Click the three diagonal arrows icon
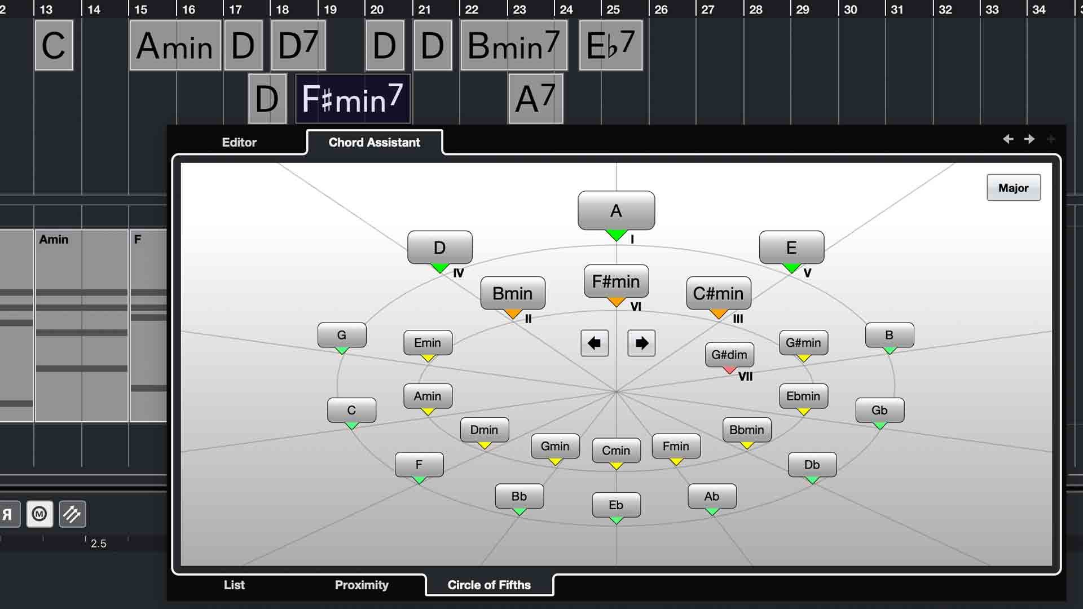Image resolution: width=1083 pixels, height=609 pixels. coord(72,514)
